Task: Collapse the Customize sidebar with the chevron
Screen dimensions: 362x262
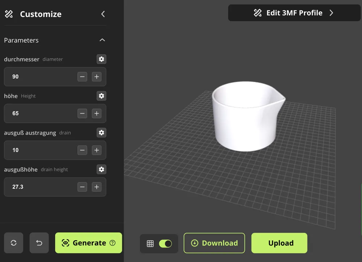Action: [x=103, y=14]
